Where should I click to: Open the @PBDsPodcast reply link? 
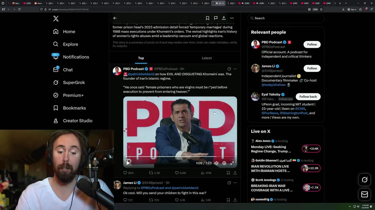[152, 188]
